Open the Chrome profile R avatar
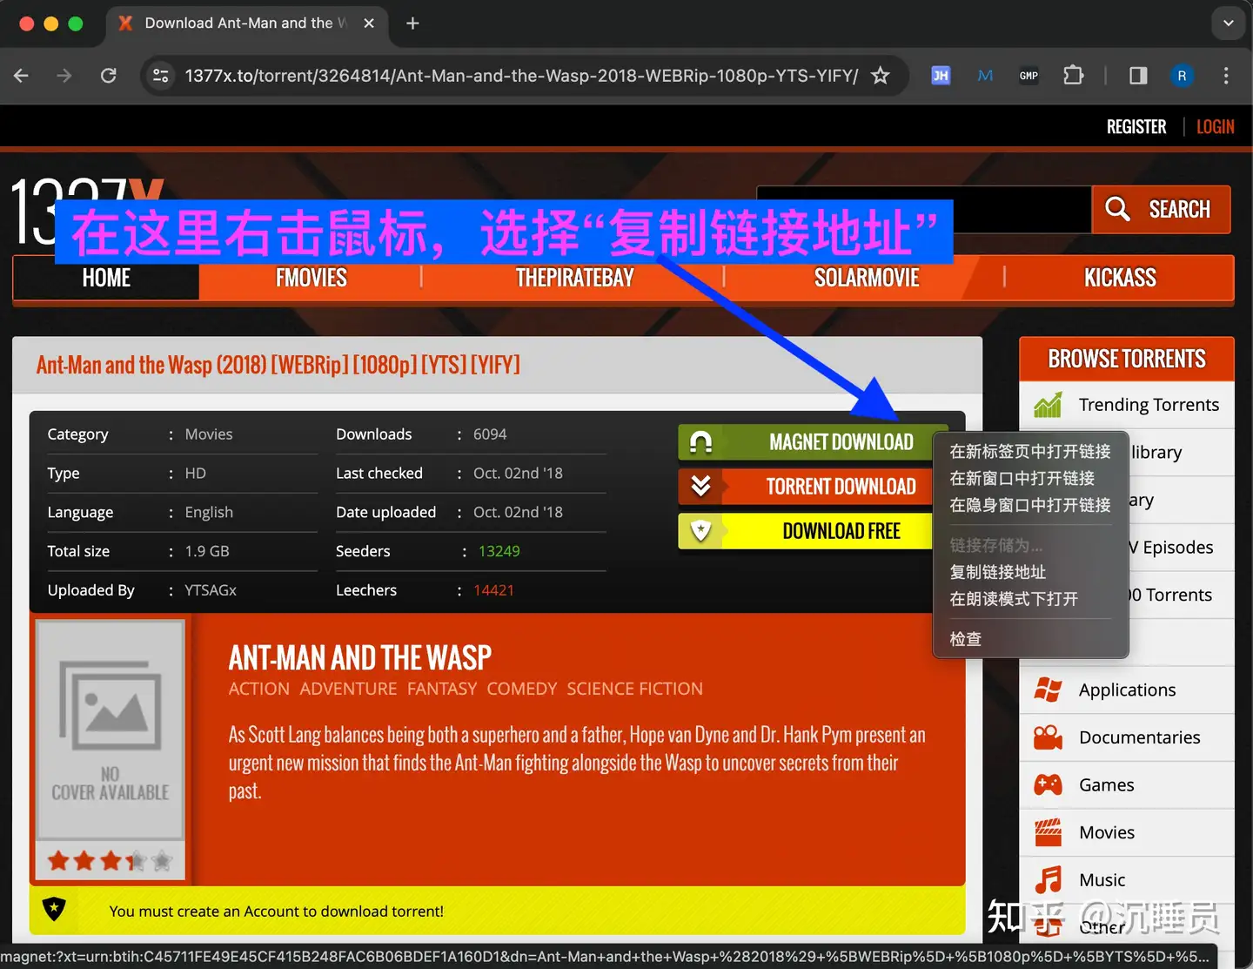Image resolution: width=1253 pixels, height=969 pixels. (x=1182, y=76)
